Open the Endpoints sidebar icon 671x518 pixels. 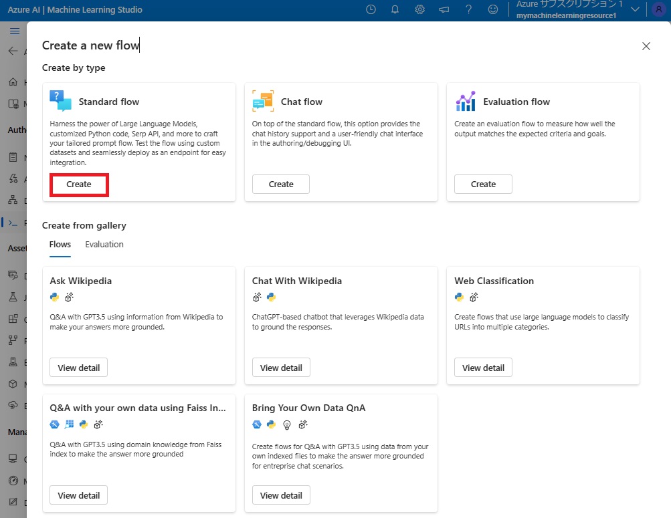click(x=13, y=405)
